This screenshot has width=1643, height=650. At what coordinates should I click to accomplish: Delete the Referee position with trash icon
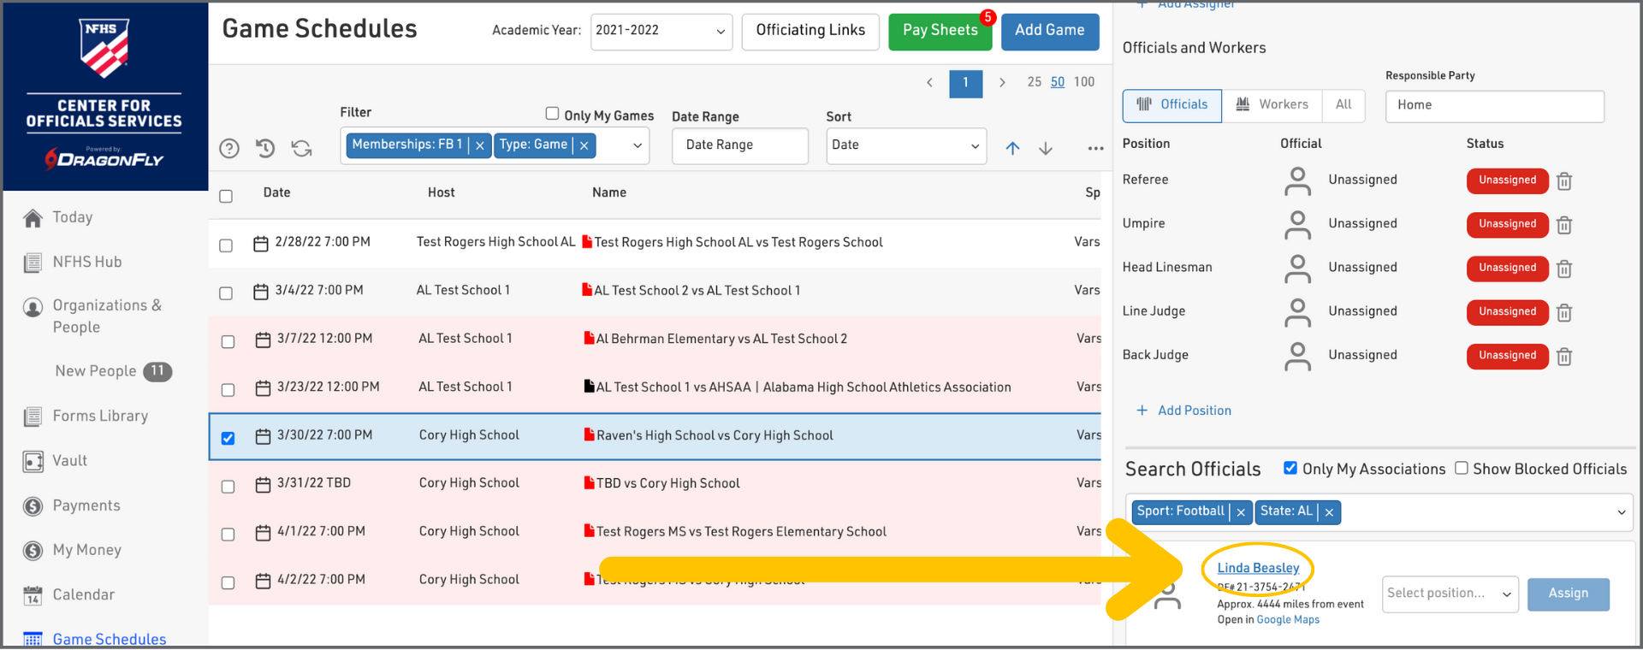(x=1564, y=181)
